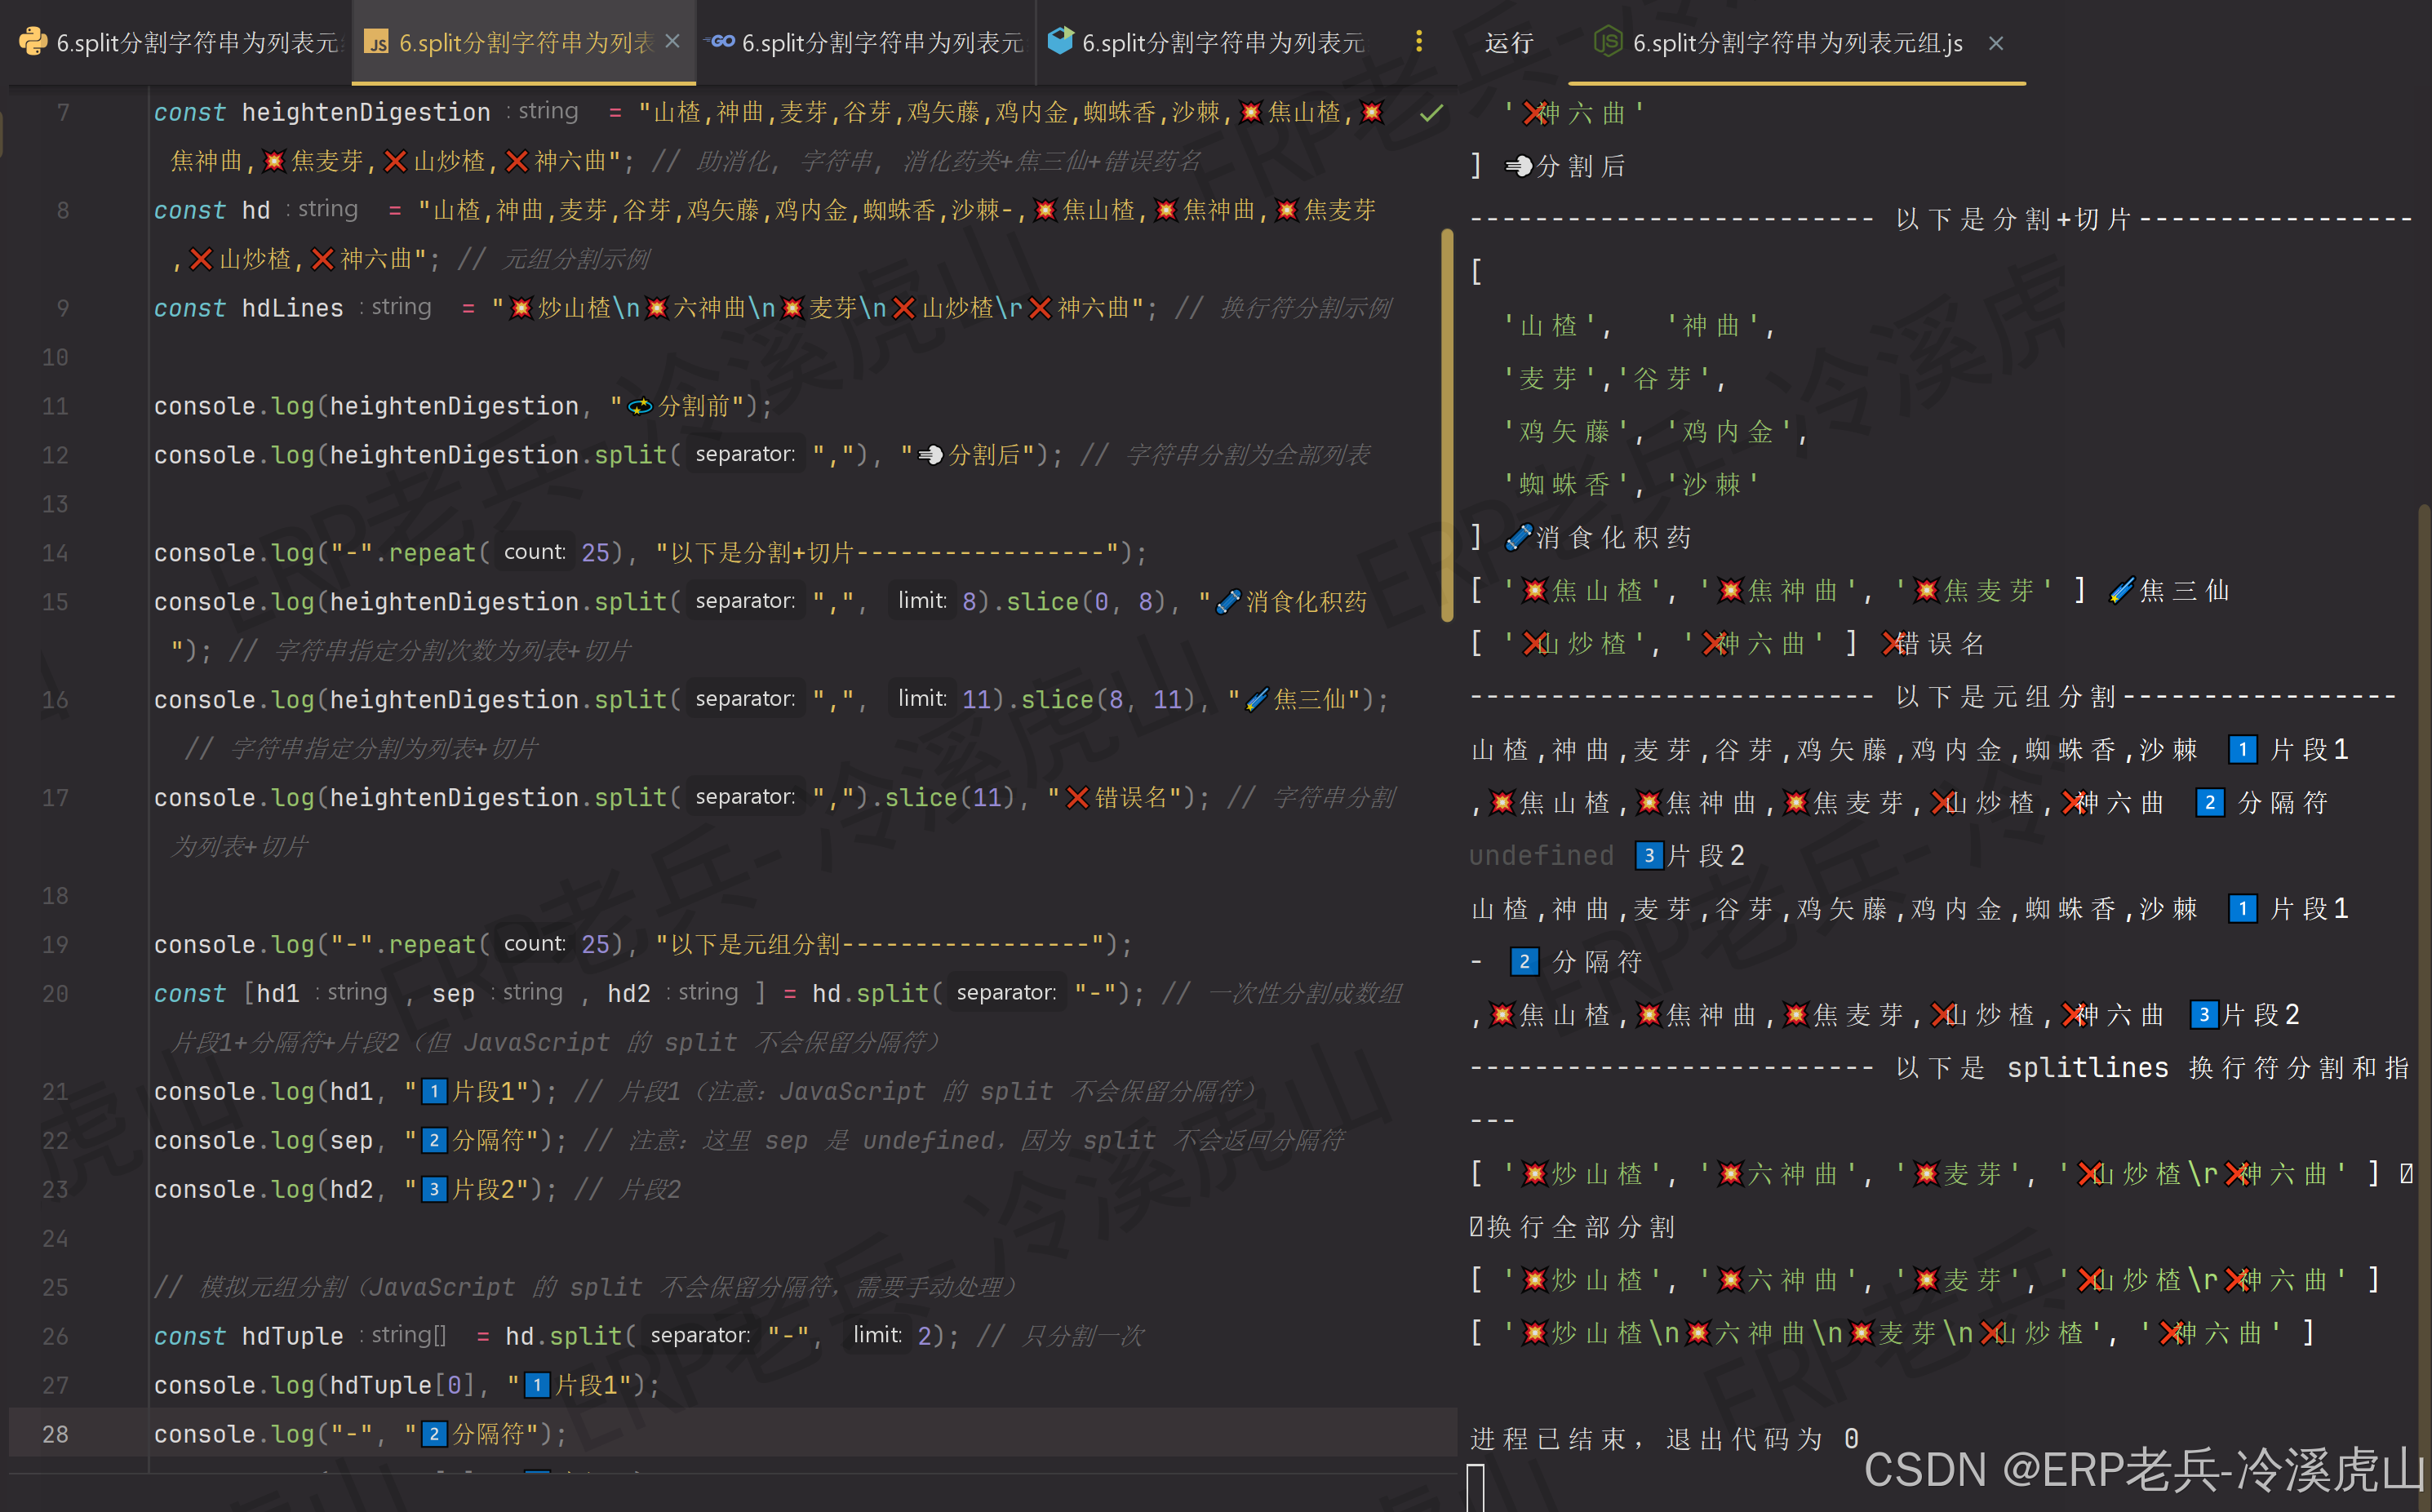This screenshot has height=1512, width=2432.
Task: Click the 'separator:' hint on line 12
Action: coord(745,454)
